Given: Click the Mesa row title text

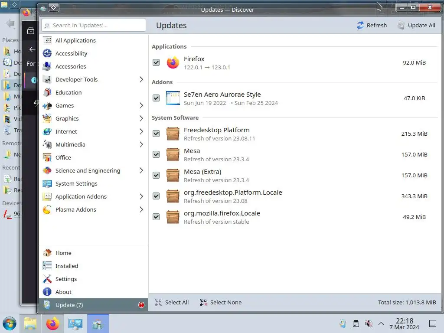Looking at the screenshot, I should (192, 151).
